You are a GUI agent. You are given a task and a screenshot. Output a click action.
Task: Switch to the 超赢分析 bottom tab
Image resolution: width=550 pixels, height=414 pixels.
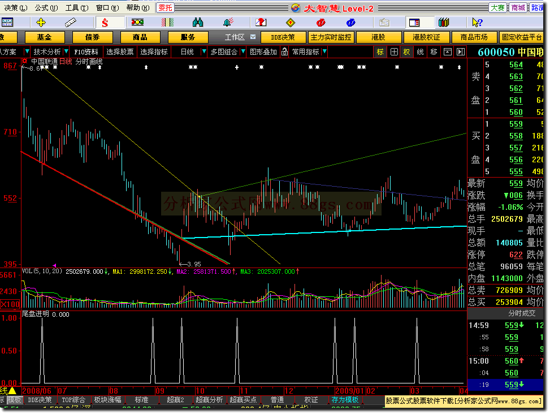[x=209, y=400]
